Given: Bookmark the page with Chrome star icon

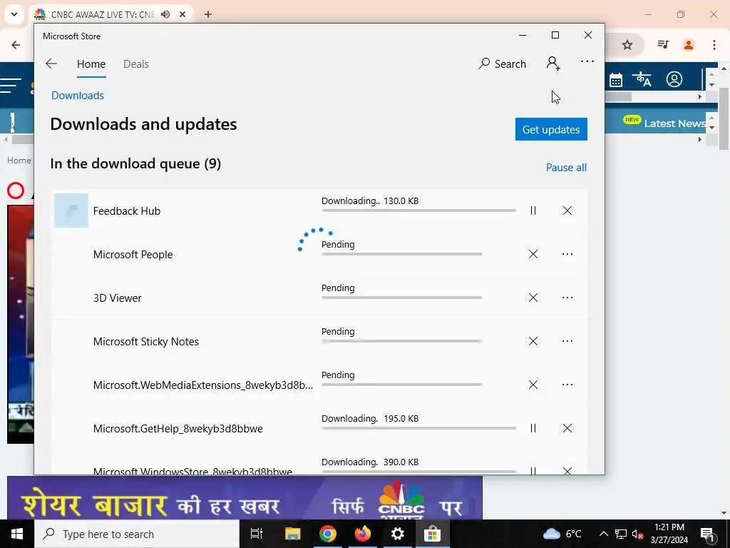Looking at the screenshot, I should coord(627,45).
